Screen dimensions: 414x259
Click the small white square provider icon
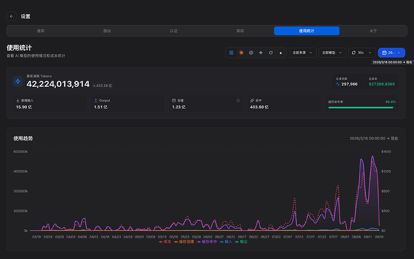click(x=281, y=53)
